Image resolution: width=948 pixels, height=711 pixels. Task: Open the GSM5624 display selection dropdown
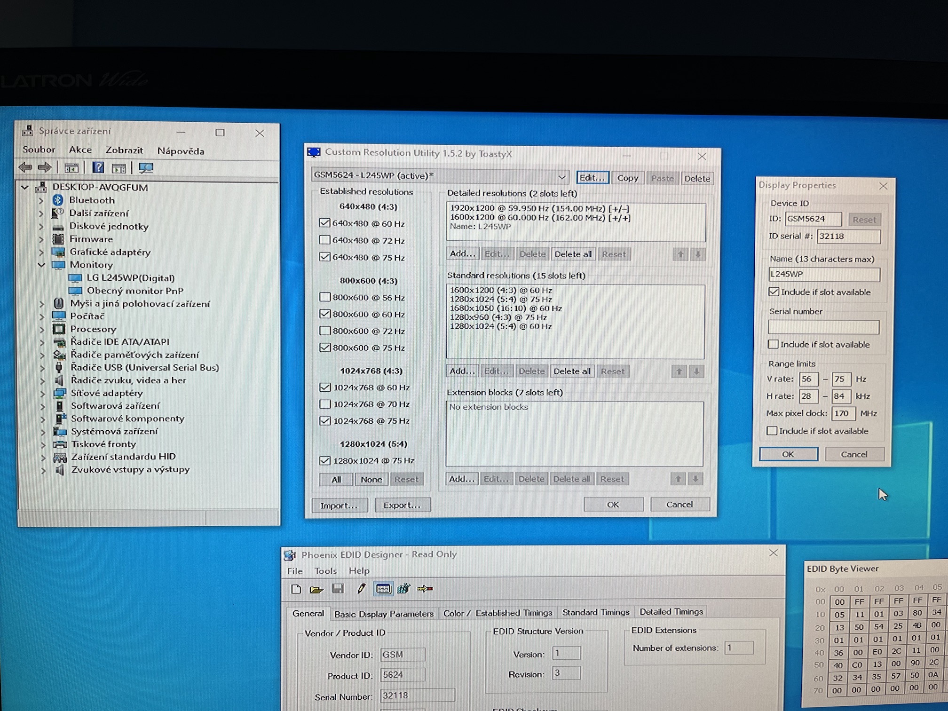pos(561,177)
